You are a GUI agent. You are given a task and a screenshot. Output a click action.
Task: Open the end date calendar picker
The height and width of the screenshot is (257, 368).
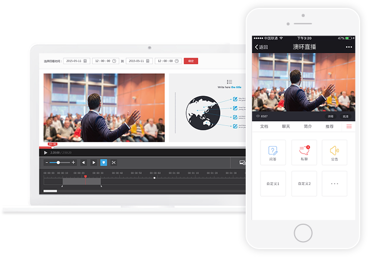pos(148,61)
